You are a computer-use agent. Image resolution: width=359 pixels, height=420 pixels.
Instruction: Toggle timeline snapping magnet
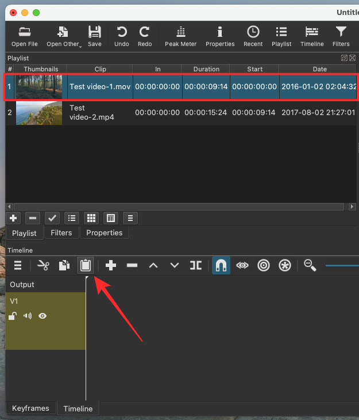coord(221,265)
